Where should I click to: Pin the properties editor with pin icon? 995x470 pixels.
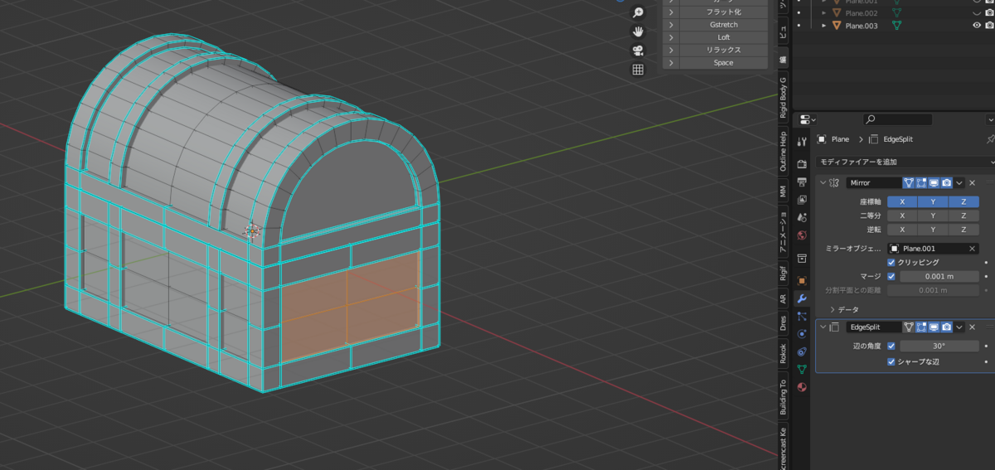990,139
